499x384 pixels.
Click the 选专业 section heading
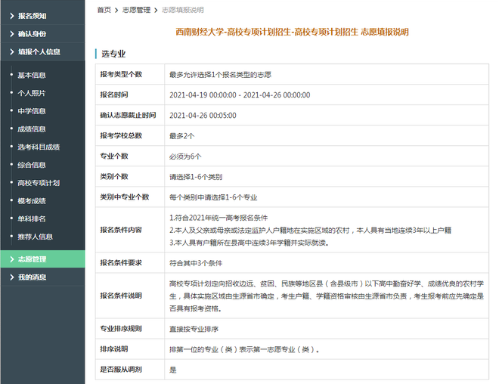[x=113, y=54]
